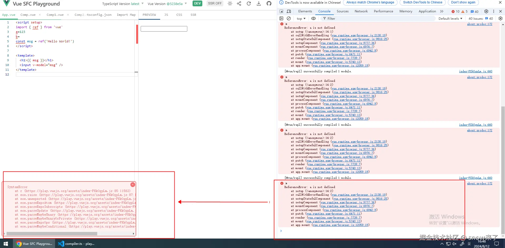Viewport: 505px width, 248px height.
Task: Open the Comp.vue file tab
Action: pos(28,15)
